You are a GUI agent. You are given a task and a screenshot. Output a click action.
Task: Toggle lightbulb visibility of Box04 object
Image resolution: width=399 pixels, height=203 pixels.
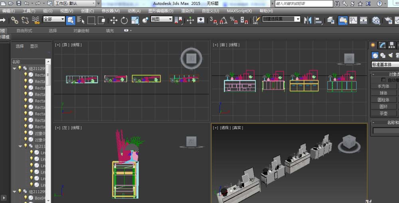tap(26, 198)
